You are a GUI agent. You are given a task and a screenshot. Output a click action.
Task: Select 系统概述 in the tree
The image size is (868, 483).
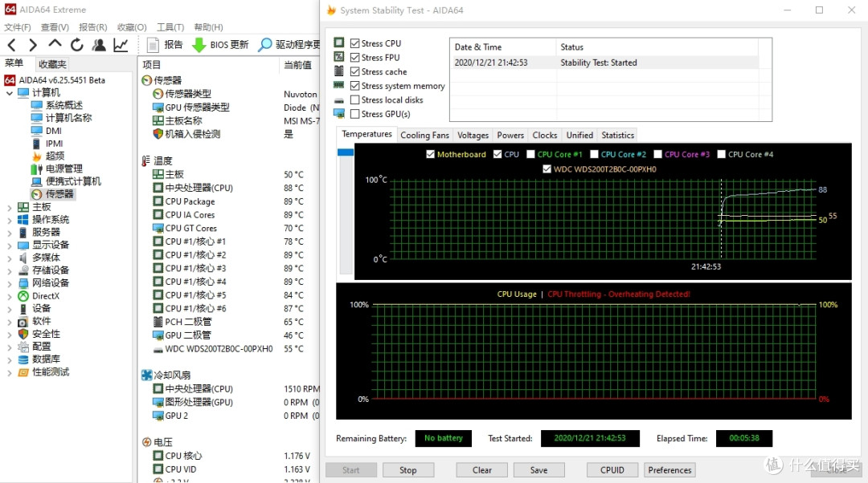click(63, 105)
